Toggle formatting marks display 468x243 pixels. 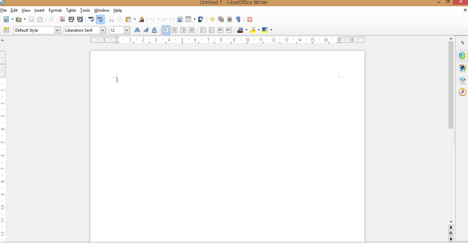coord(238,19)
